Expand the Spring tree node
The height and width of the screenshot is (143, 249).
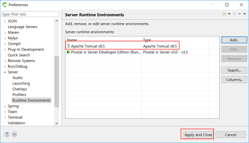click(5, 106)
